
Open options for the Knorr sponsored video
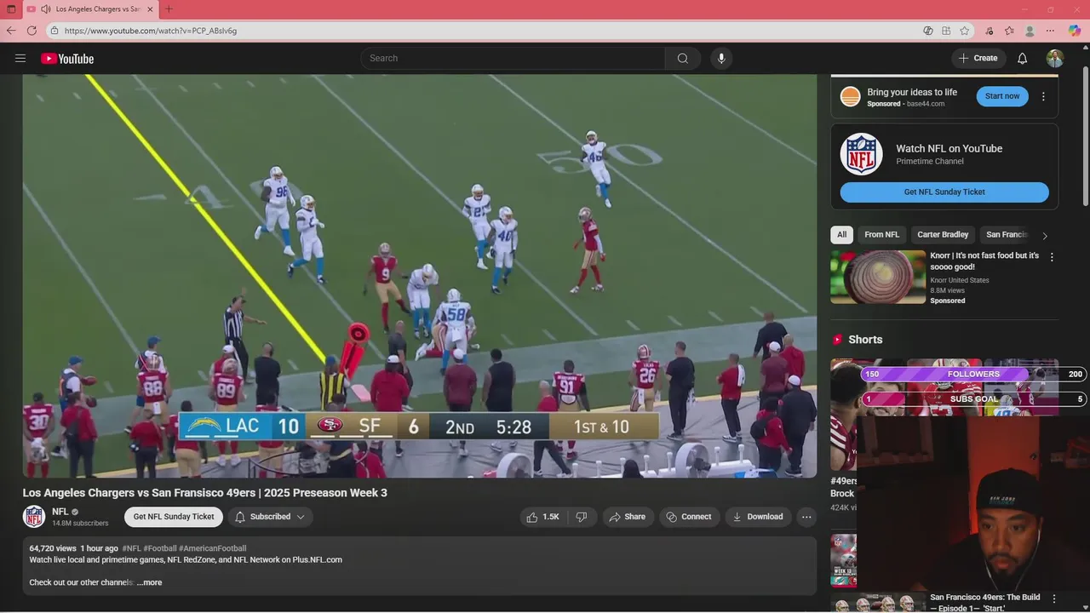pos(1052,257)
